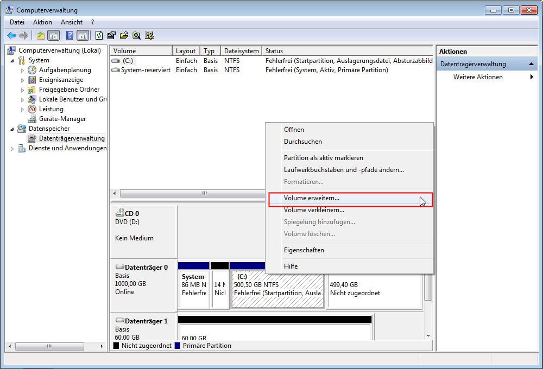Sort by the Volume column header
Screen dimensions: 543x369
141,51
